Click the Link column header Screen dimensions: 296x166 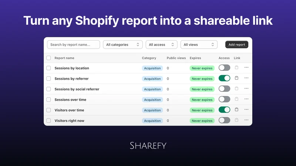pyautogui.click(x=237, y=58)
